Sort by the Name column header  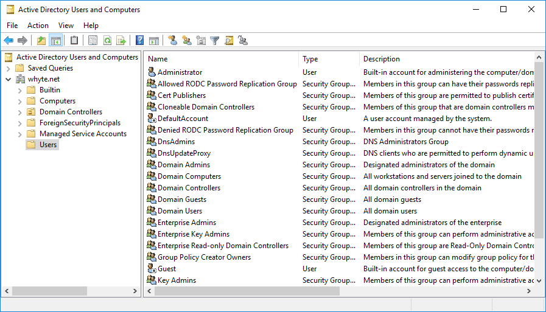(x=222, y=59)
